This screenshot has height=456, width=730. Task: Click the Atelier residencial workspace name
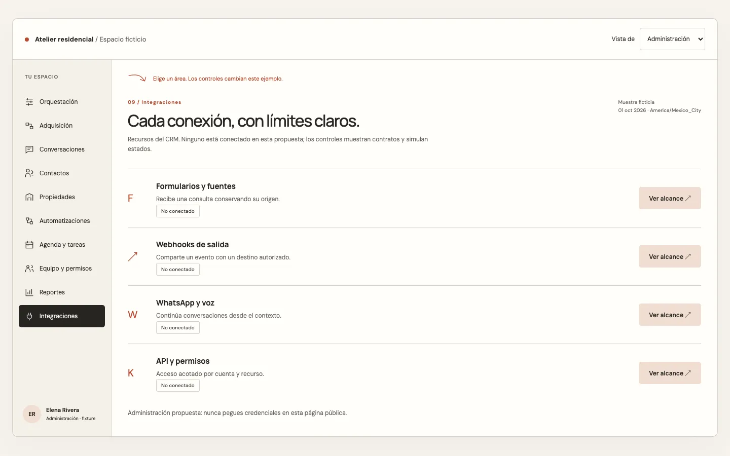(64, 40)
